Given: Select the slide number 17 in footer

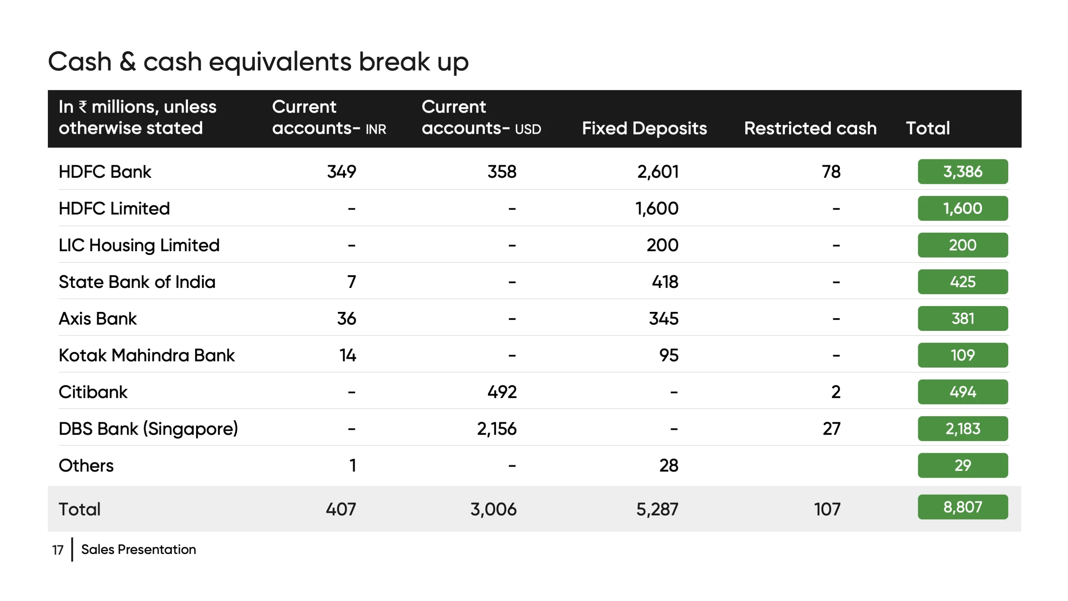Looking at the screenshot, I should tap(57, 550).
